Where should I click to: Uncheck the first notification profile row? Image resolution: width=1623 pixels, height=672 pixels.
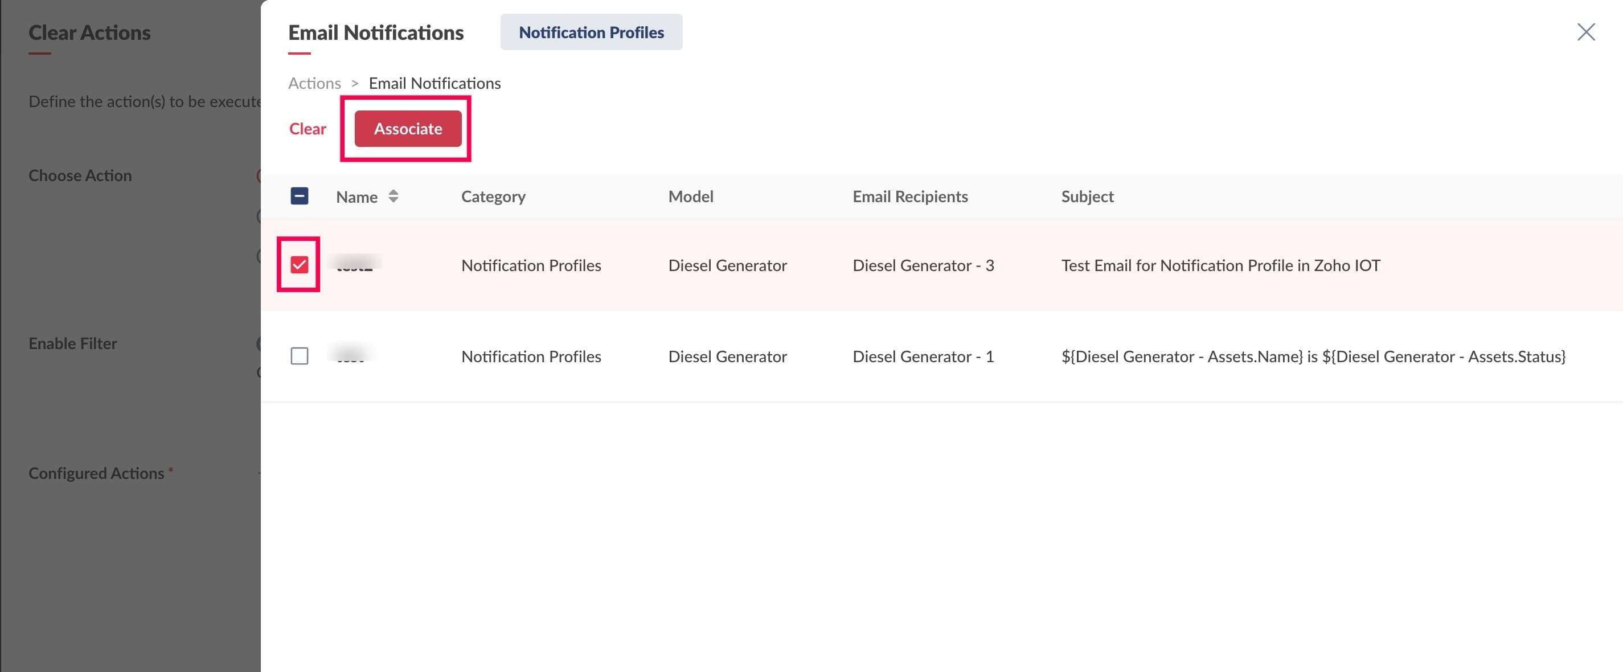(x=300, y=265)
